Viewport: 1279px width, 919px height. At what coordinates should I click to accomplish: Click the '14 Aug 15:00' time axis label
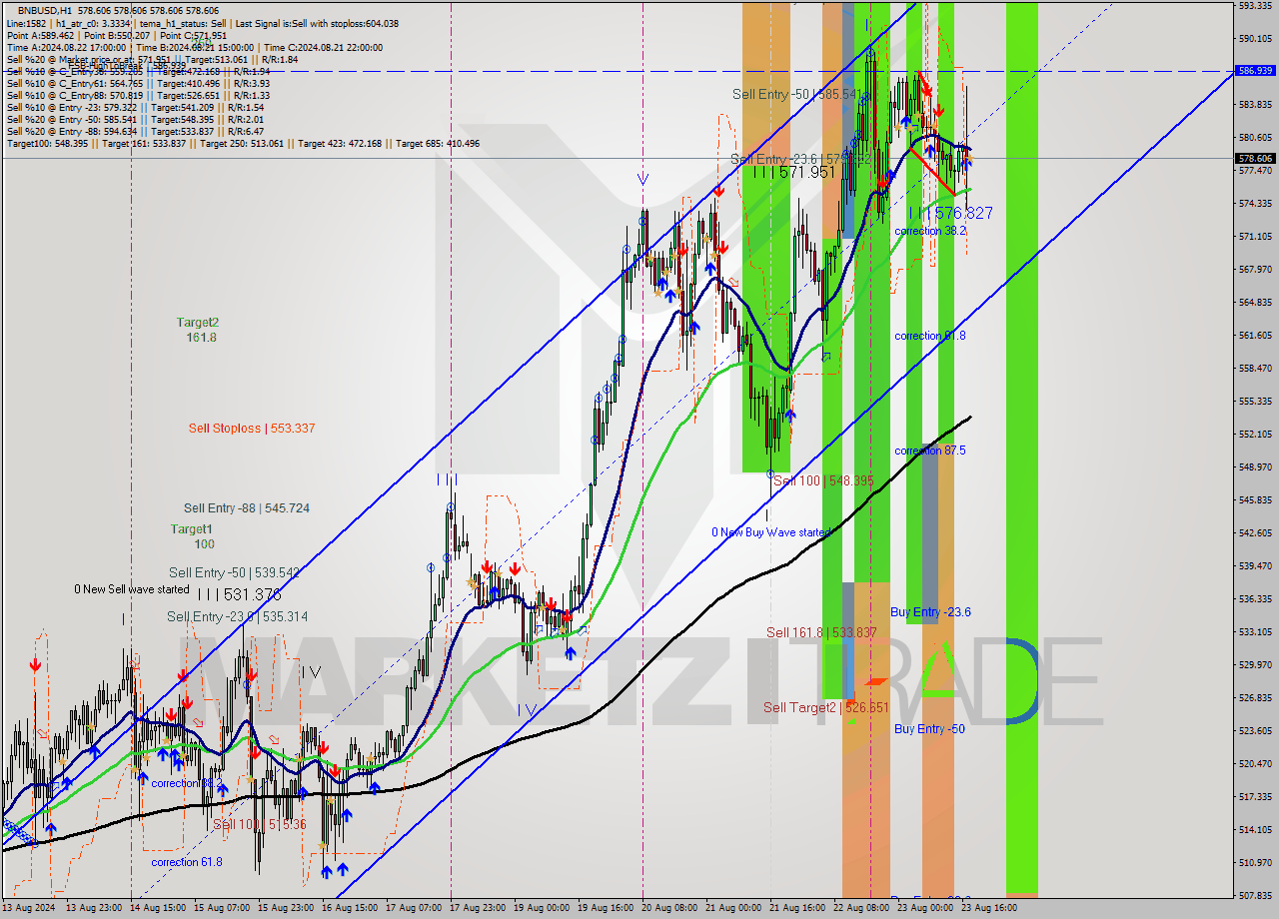click(x=157, y=908)
